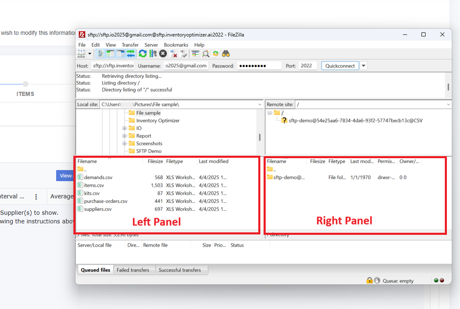Open the Local site path dropdown
The height and width of the screenshot is (309, 460).
[260, 105]
